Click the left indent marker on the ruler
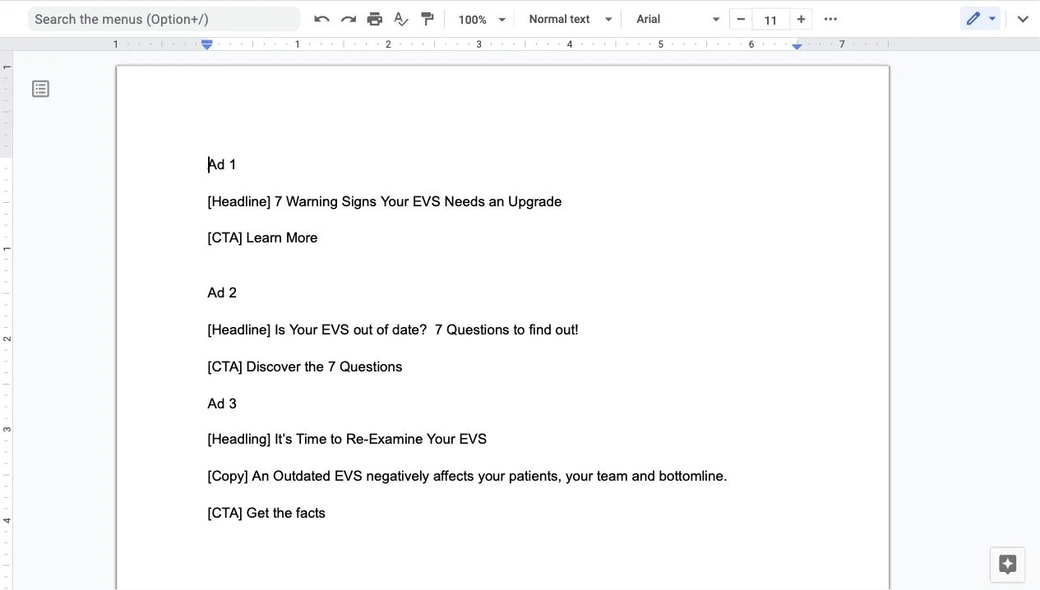The height and width of the screenshot is (590, 1040). (x=207, y=45)
